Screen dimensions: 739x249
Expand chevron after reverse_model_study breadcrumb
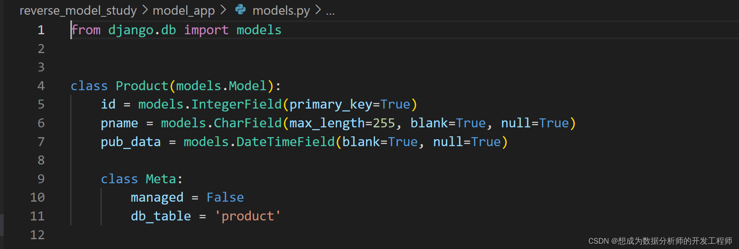coord(145,10)
